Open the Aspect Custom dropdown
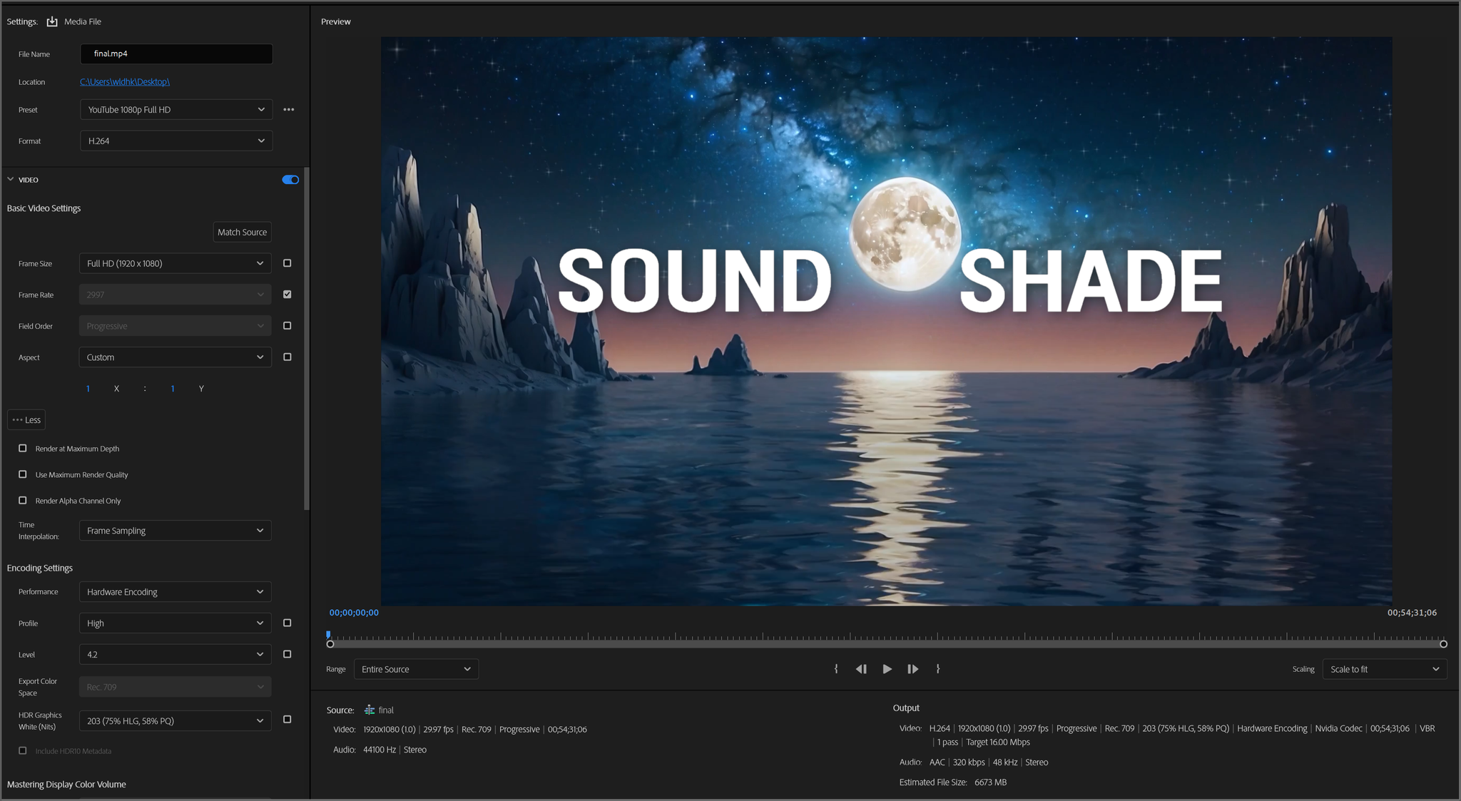 175,357
